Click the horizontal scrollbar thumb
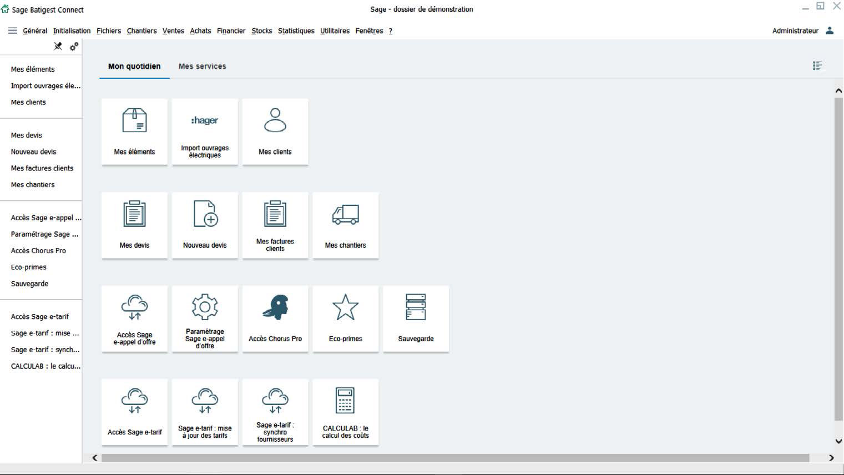 [455, 458]
